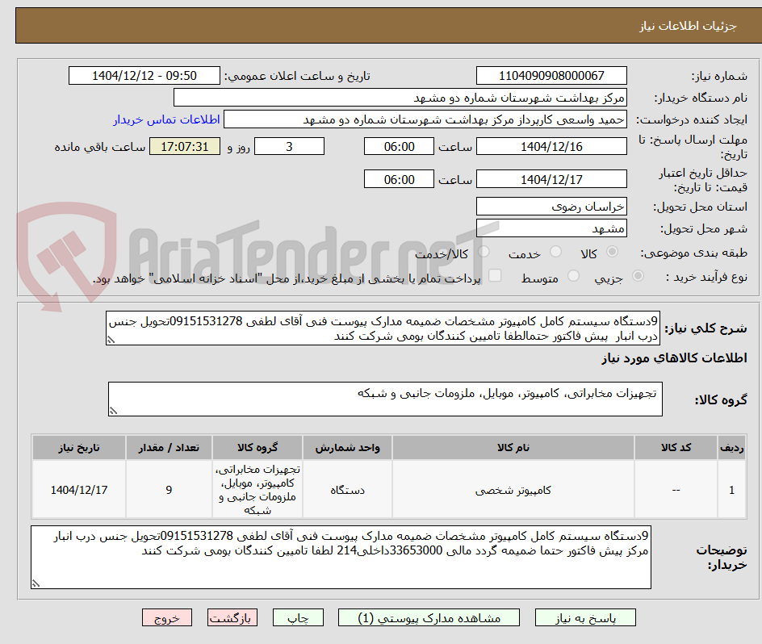Click the price validity date 1404/12/17 field

pos(551,179)
